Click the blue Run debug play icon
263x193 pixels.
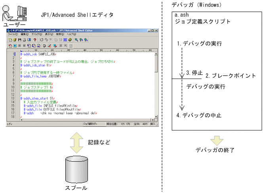pos(15,46)
